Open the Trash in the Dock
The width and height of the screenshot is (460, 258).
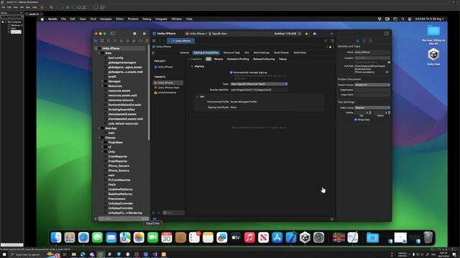(x=428, y=237)
